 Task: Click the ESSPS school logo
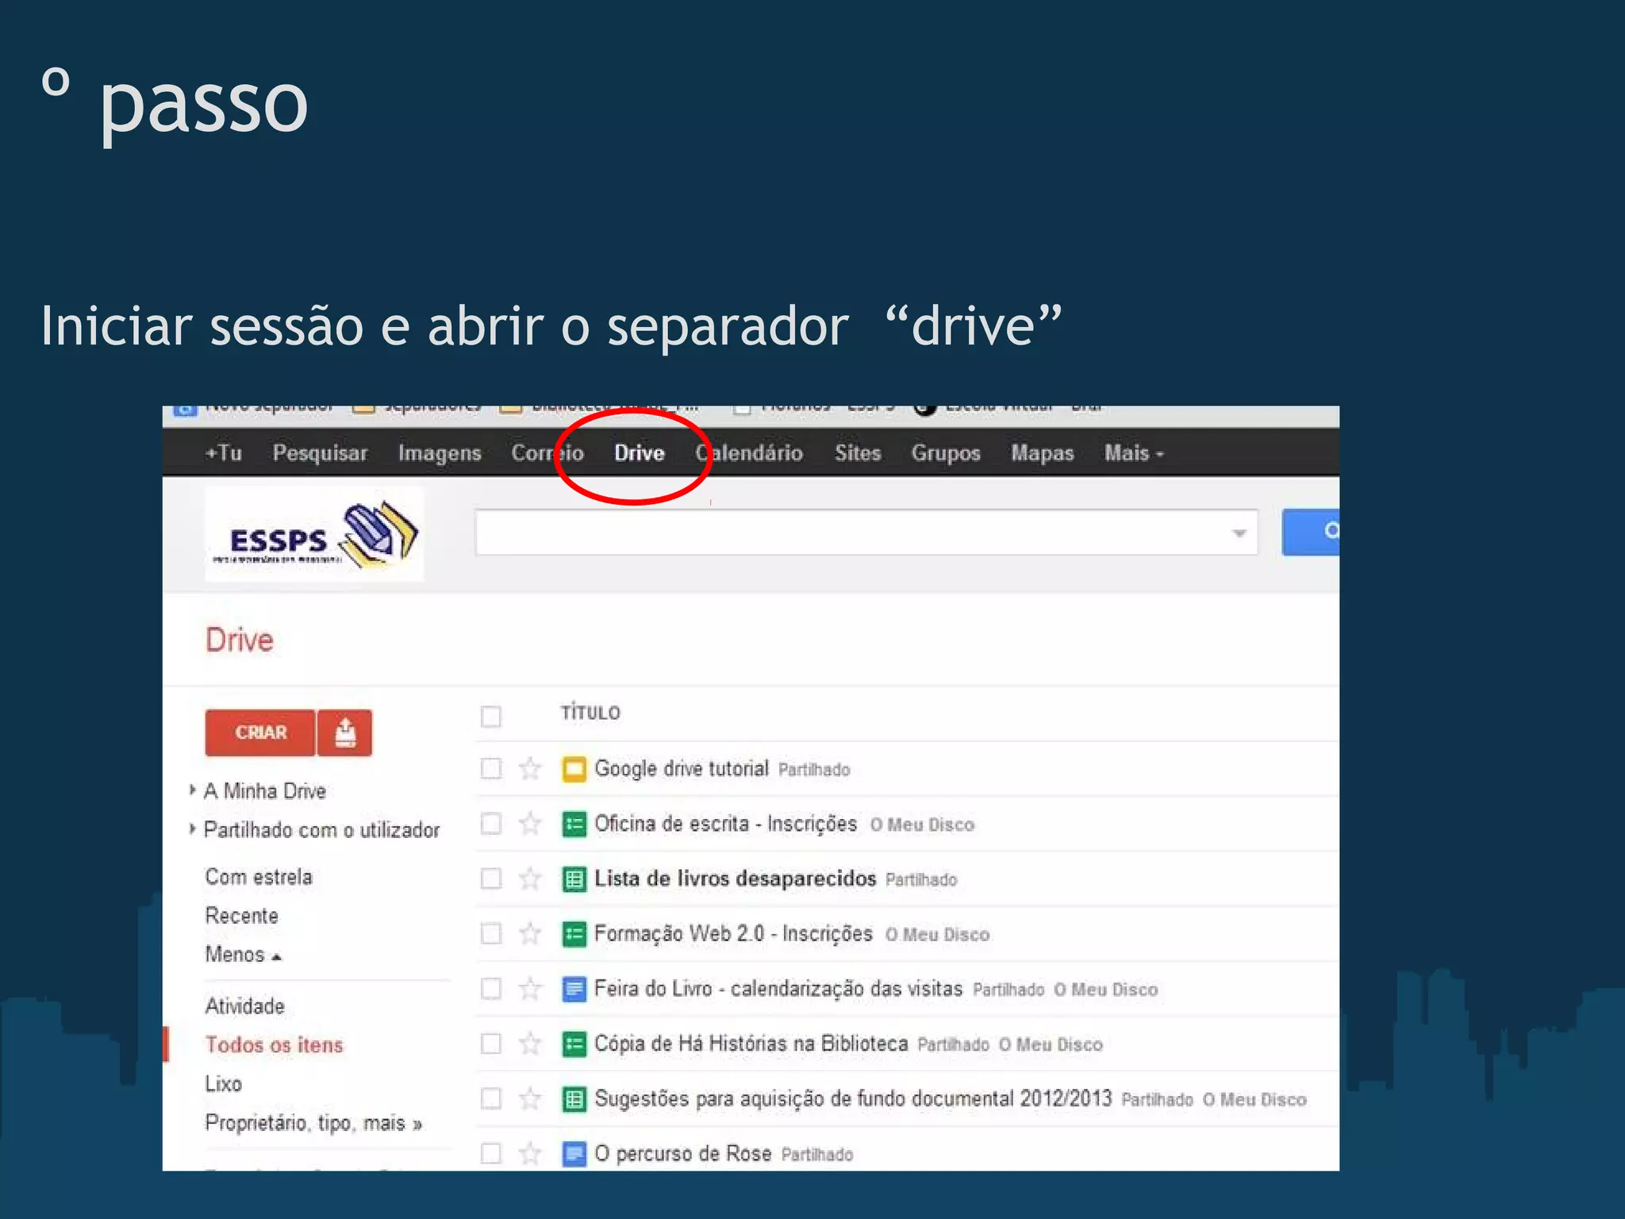314,534
